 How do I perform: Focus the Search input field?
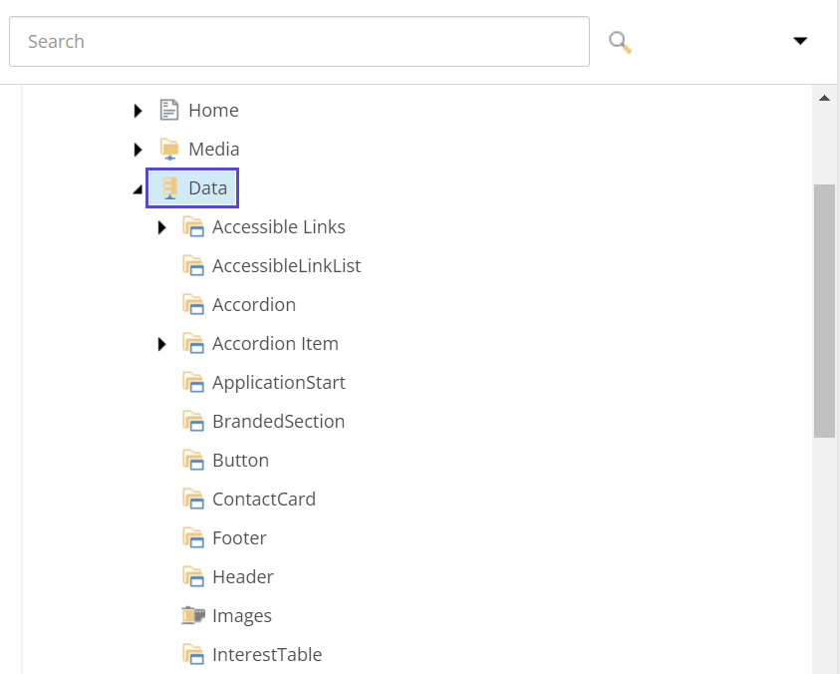pos(300,41)
